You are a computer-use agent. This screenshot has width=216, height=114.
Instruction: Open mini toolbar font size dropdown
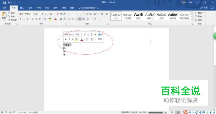click(82, 34)
